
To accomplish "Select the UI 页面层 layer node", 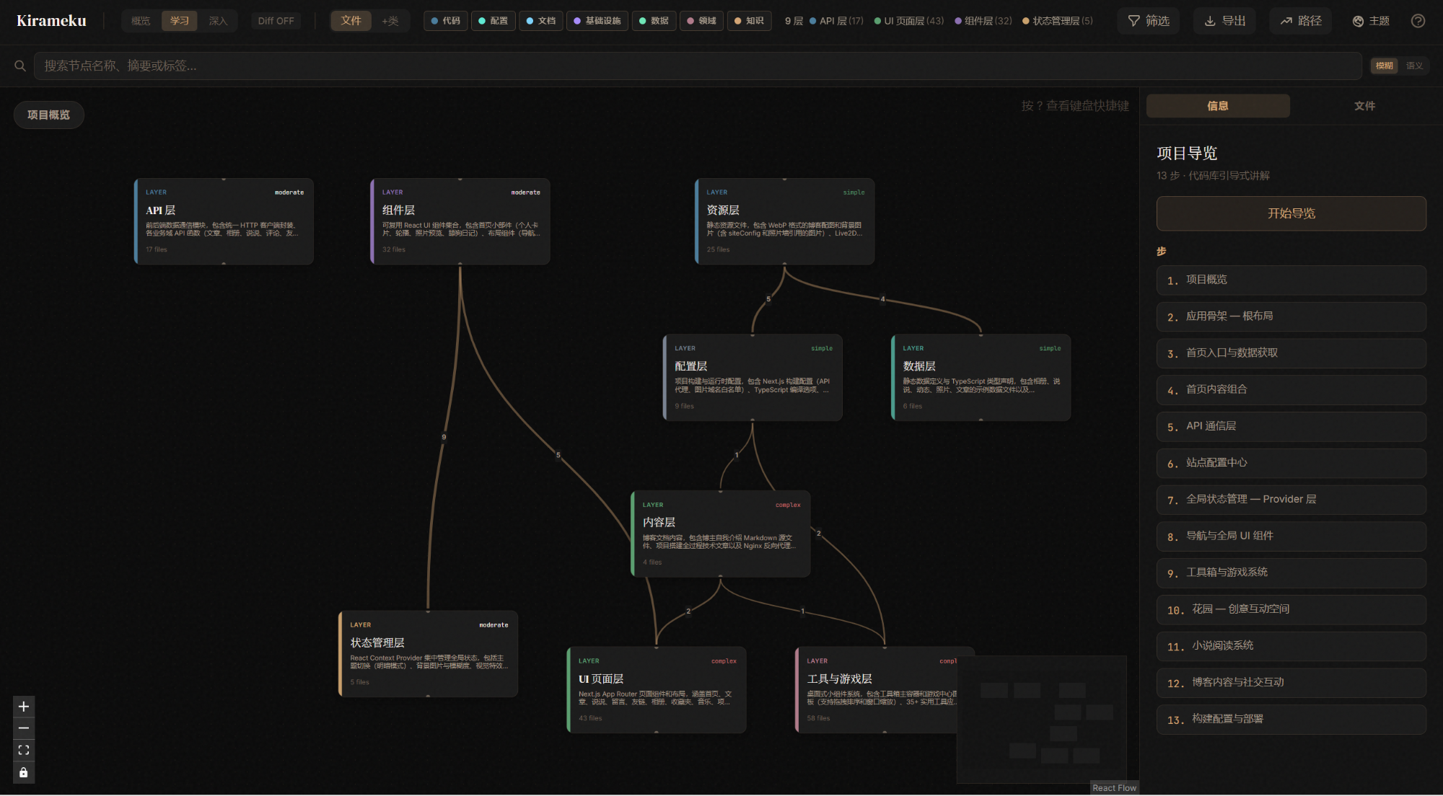I will click(657, 690).
